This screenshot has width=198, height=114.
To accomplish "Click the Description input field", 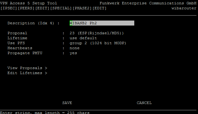I will (x=102, y=23).
